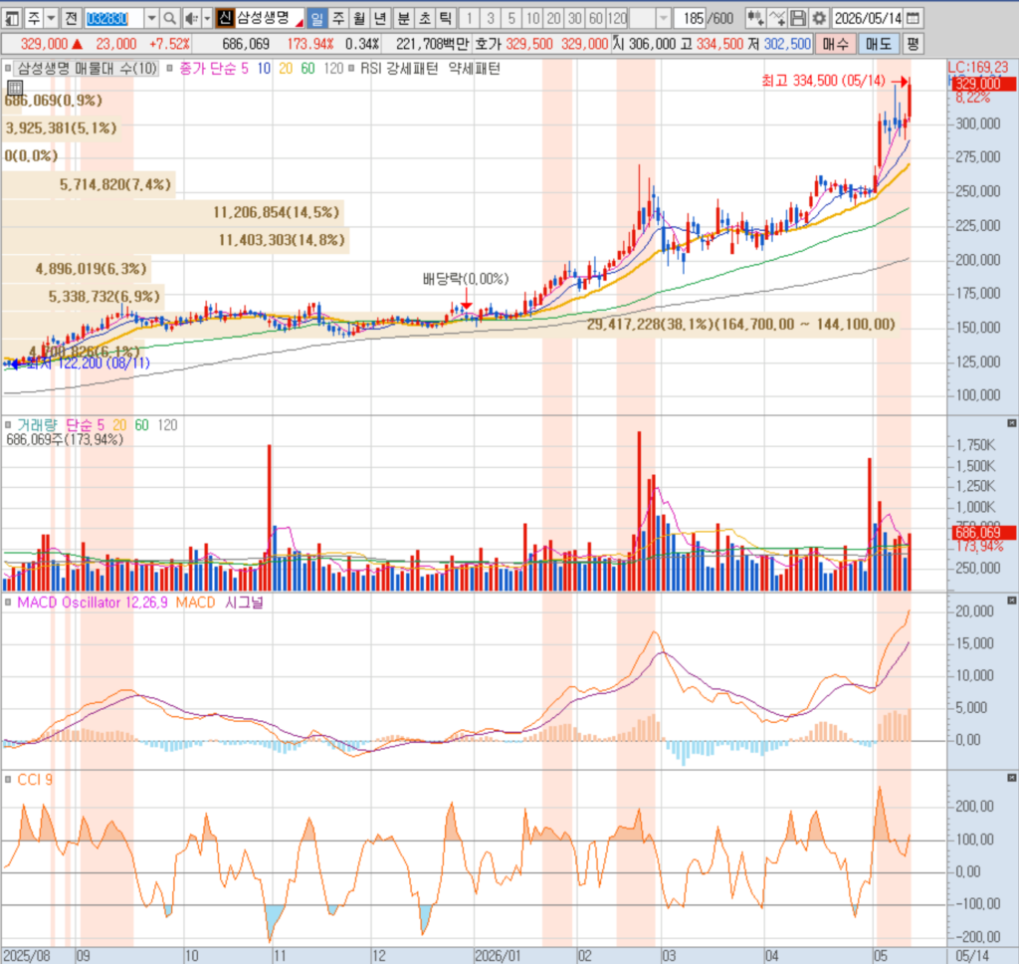Open the calendar date picker icon

pos(913,18)
